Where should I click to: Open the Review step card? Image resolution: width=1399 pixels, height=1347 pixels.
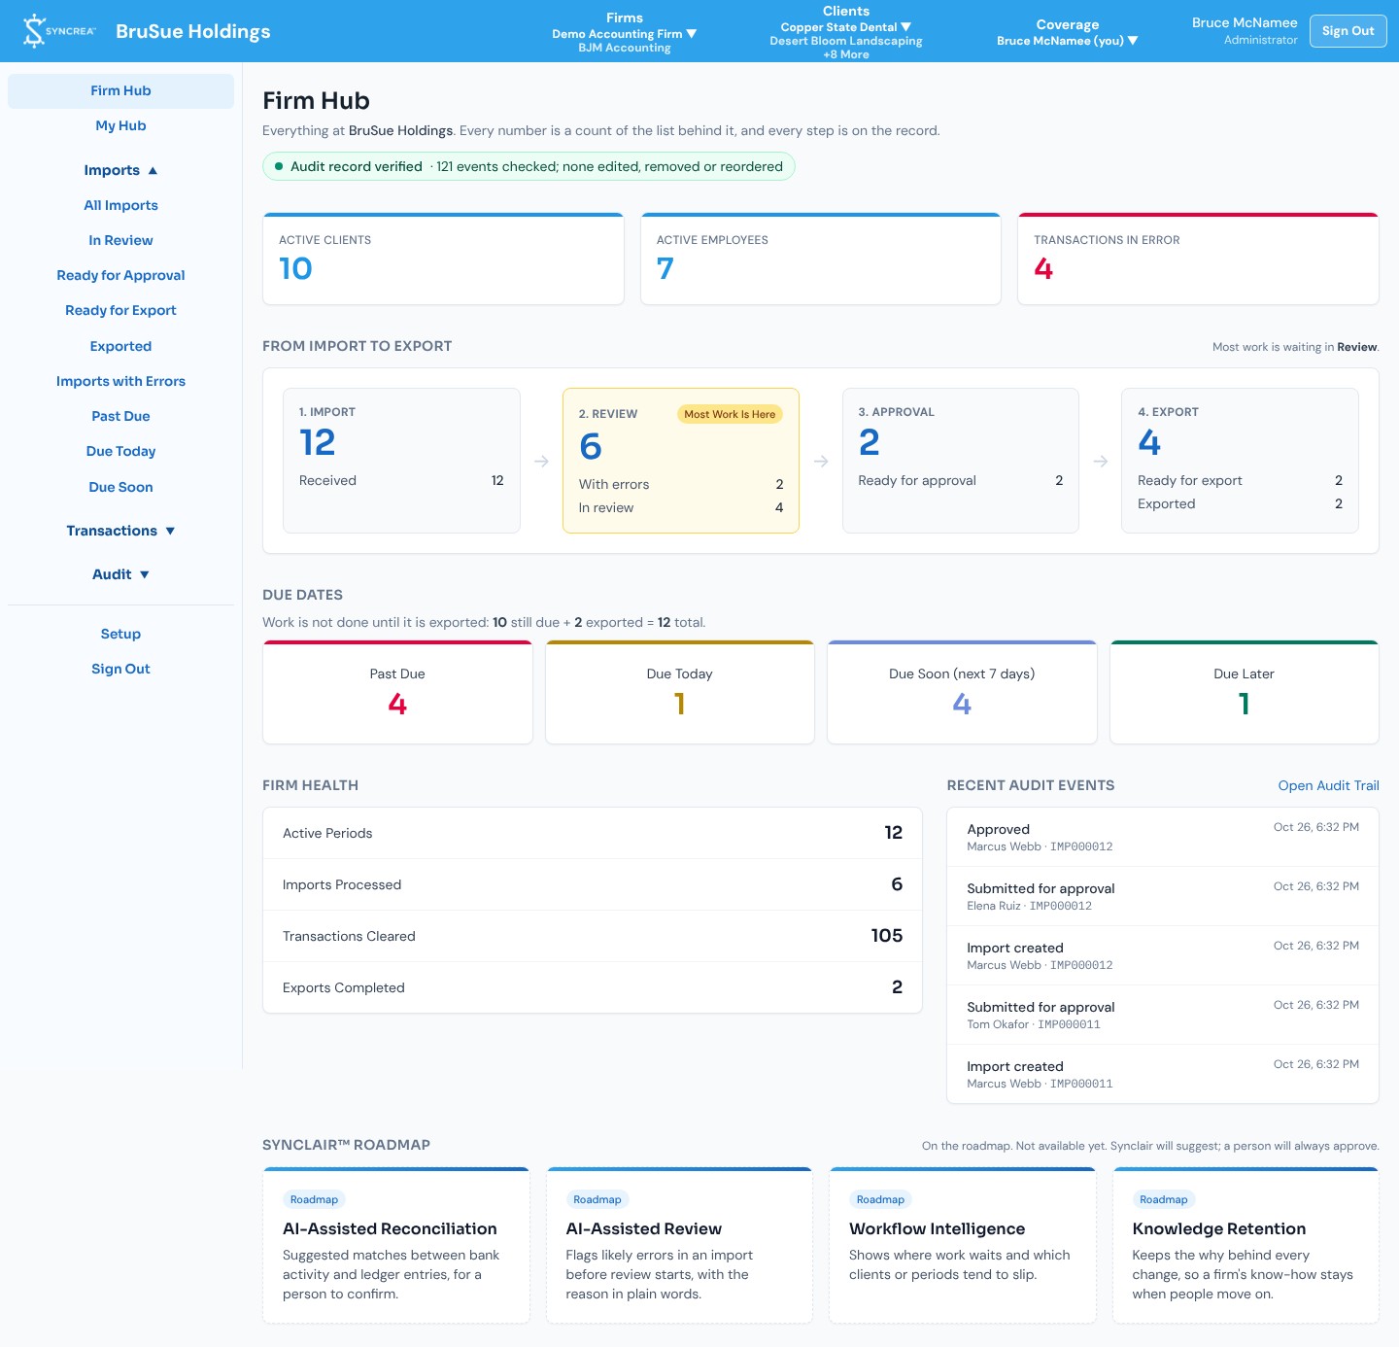tap(681, 461)
